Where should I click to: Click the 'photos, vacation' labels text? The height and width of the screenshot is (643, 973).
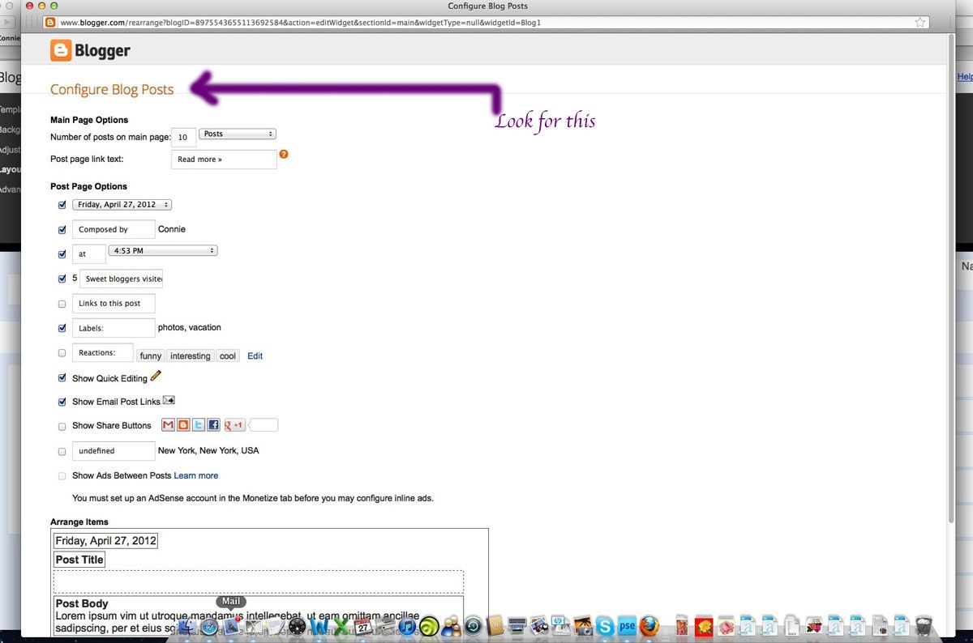pos(190,327)
